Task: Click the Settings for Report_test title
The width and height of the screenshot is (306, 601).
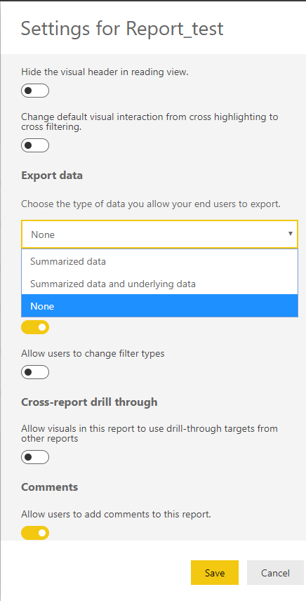Action: 122,28
